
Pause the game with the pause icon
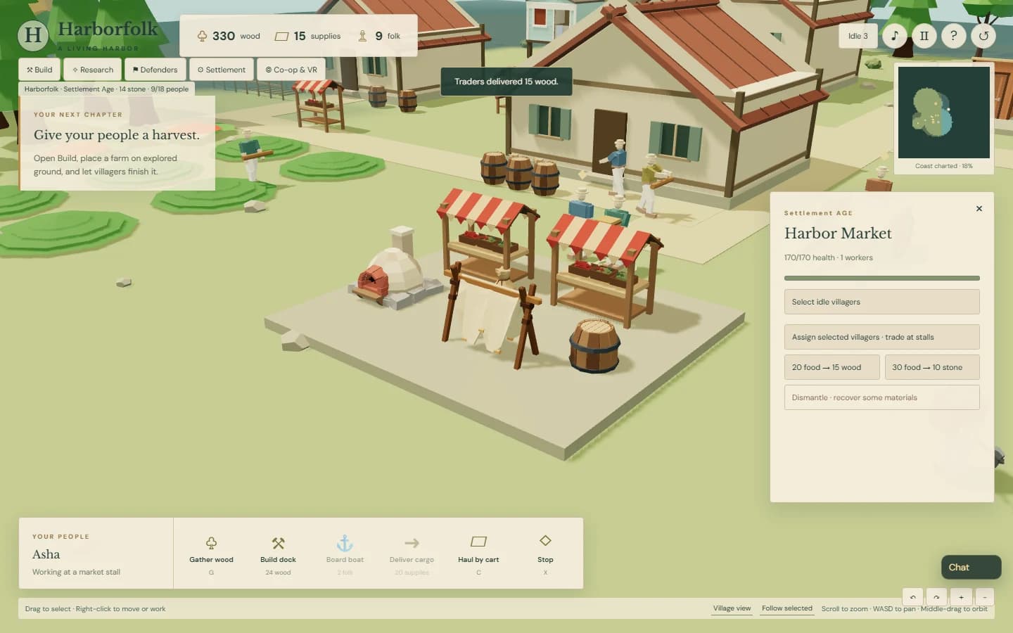tap(924, 36)
